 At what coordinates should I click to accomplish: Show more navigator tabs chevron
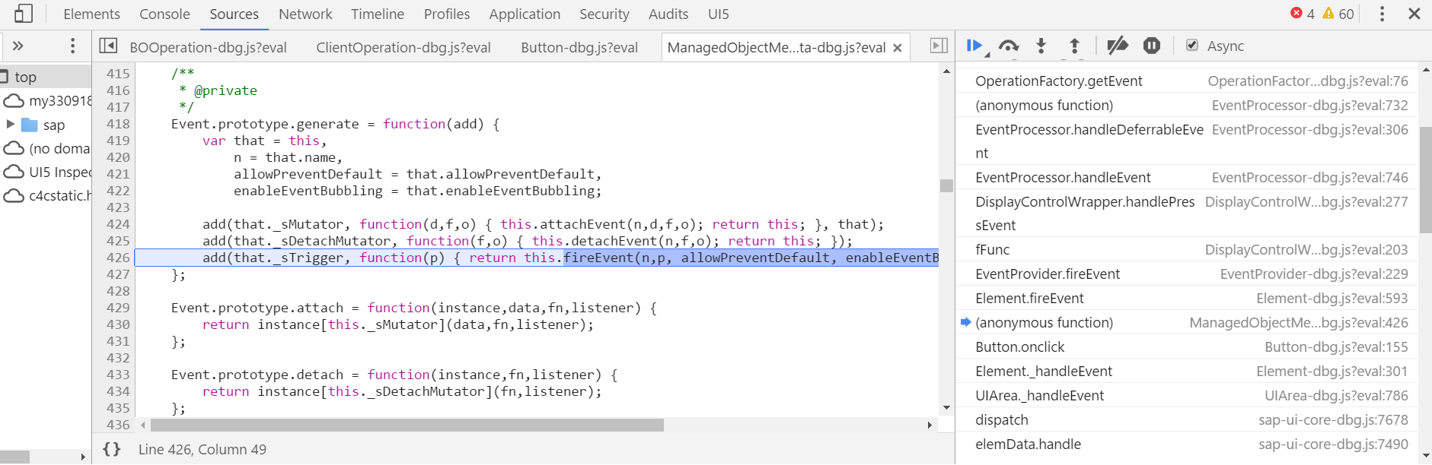pyautogui.click(x=18, y=46)
